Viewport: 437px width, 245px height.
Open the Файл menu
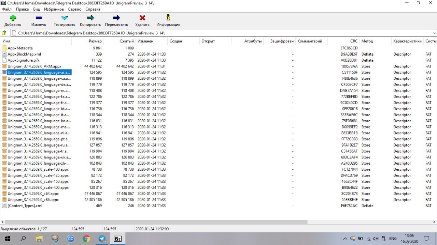coord(7,9)
